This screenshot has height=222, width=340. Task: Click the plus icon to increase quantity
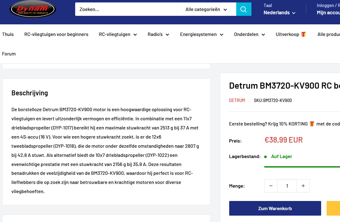click(x=303, y=186)
